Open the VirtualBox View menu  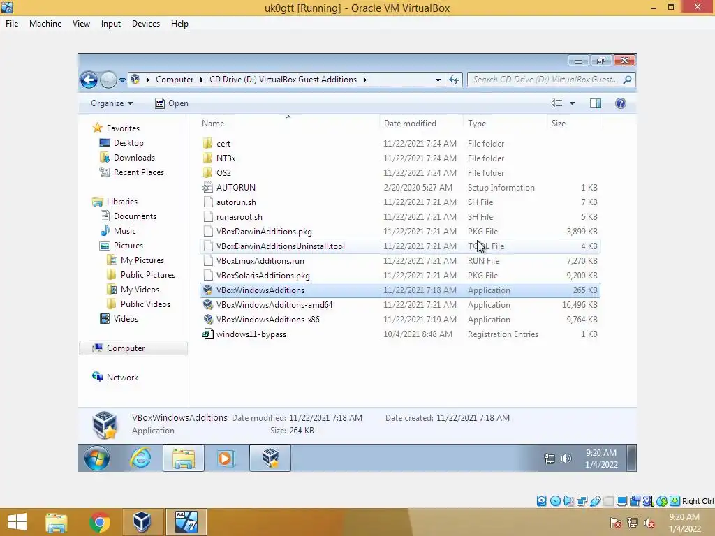[x=81, y=24]
